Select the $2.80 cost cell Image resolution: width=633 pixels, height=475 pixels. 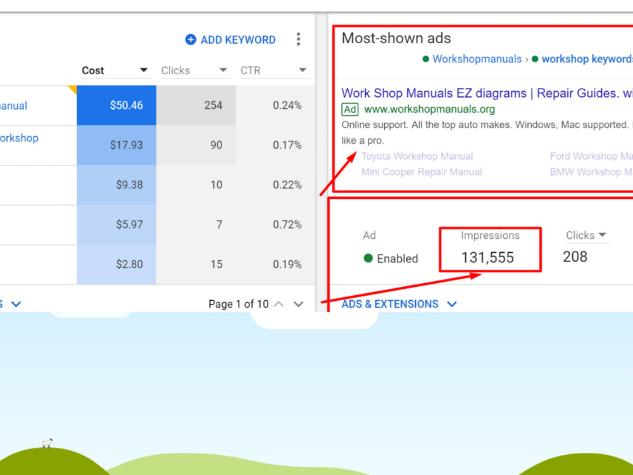tap(116, 264)
